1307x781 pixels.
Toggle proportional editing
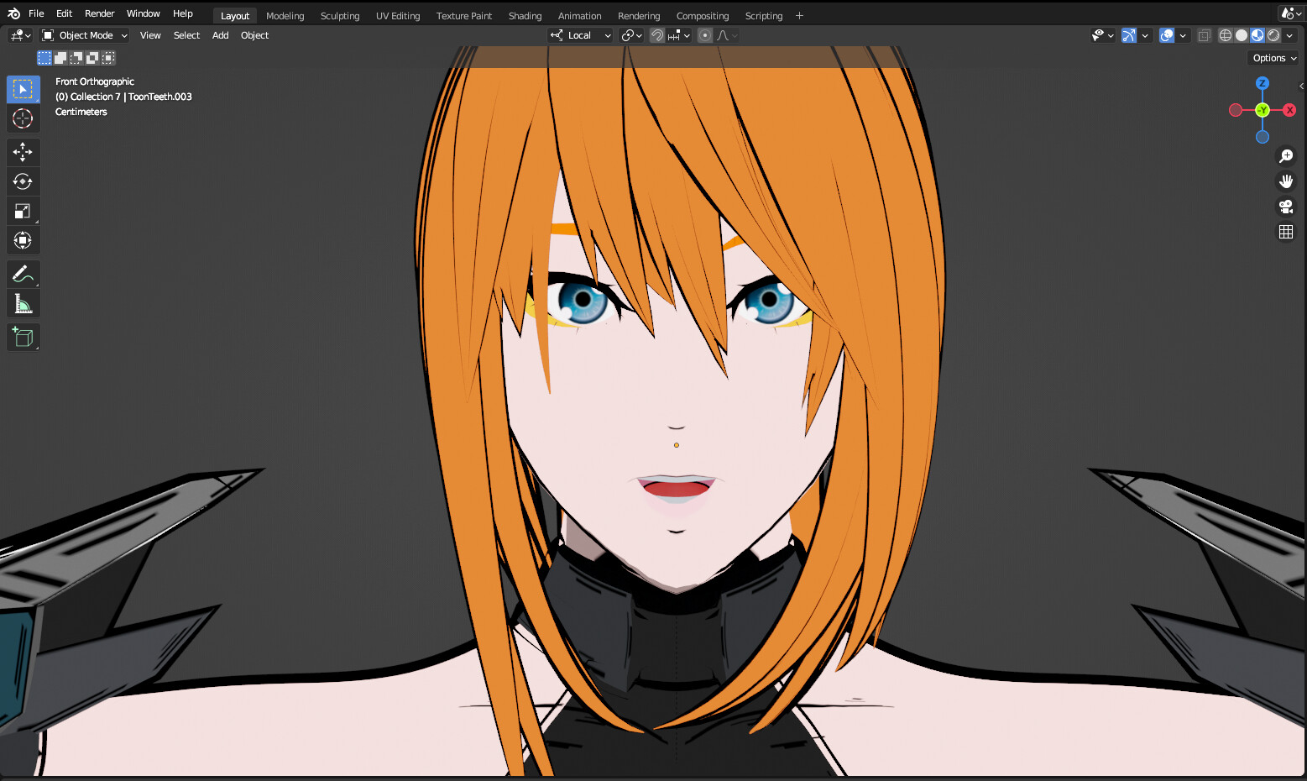click(x=703, y=34)
